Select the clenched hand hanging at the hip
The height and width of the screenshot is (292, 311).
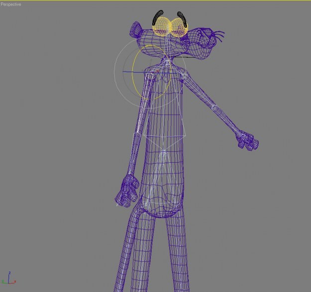tap(127, 192)
